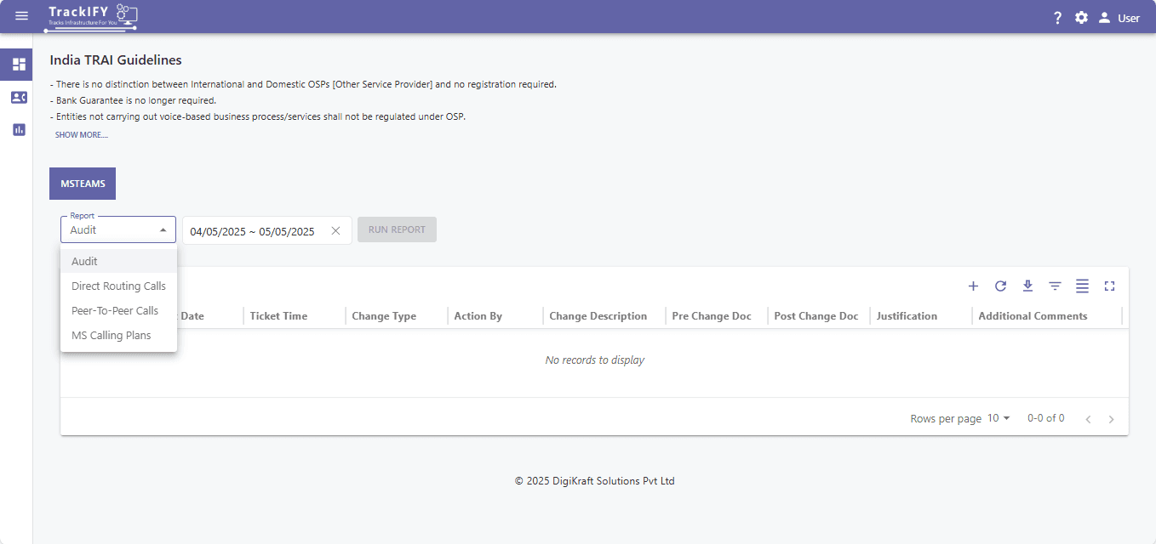The image size is (1156, 544).
Task: Add a new record with the plus icon
Action: (x=973, y=286)
